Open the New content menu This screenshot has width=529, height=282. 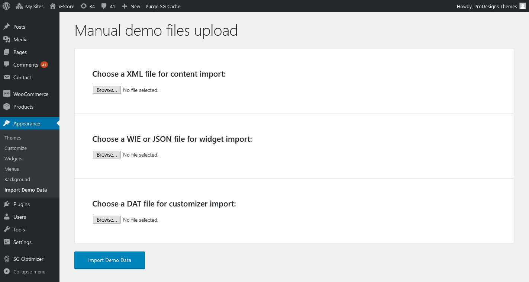(x=131, y=6)
